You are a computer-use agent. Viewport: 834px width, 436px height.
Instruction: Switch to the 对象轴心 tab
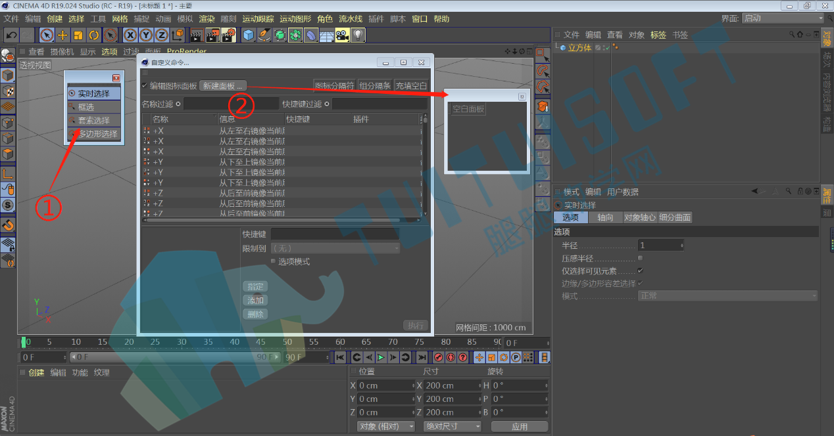640,217
